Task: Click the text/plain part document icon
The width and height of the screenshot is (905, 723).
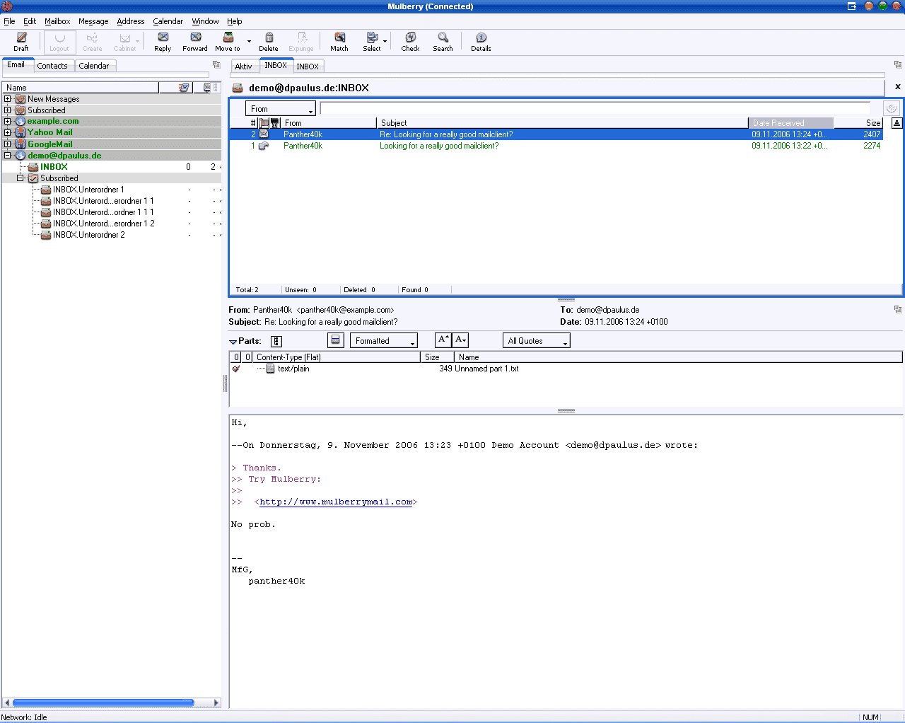Action: (x=270, y=369)
